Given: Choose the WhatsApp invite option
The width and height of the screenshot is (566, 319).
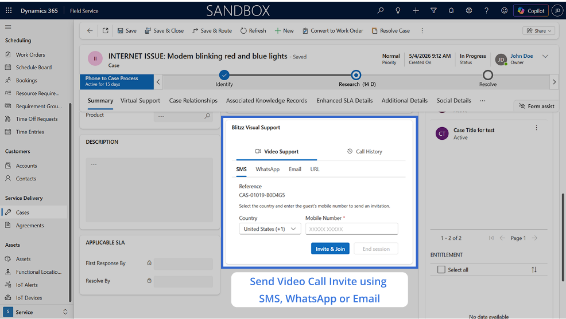Looking at the screenshot, I should coord(268,169).
